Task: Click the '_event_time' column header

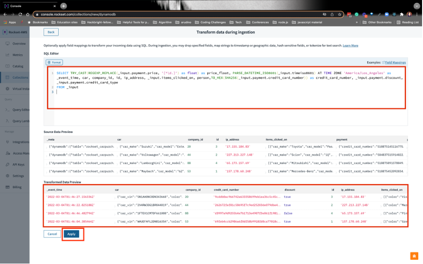Action: [x=54, y=190]
